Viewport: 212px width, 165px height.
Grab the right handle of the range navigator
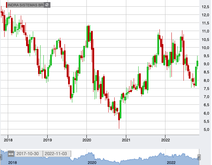pyautogui.click(x=199, y=157)
